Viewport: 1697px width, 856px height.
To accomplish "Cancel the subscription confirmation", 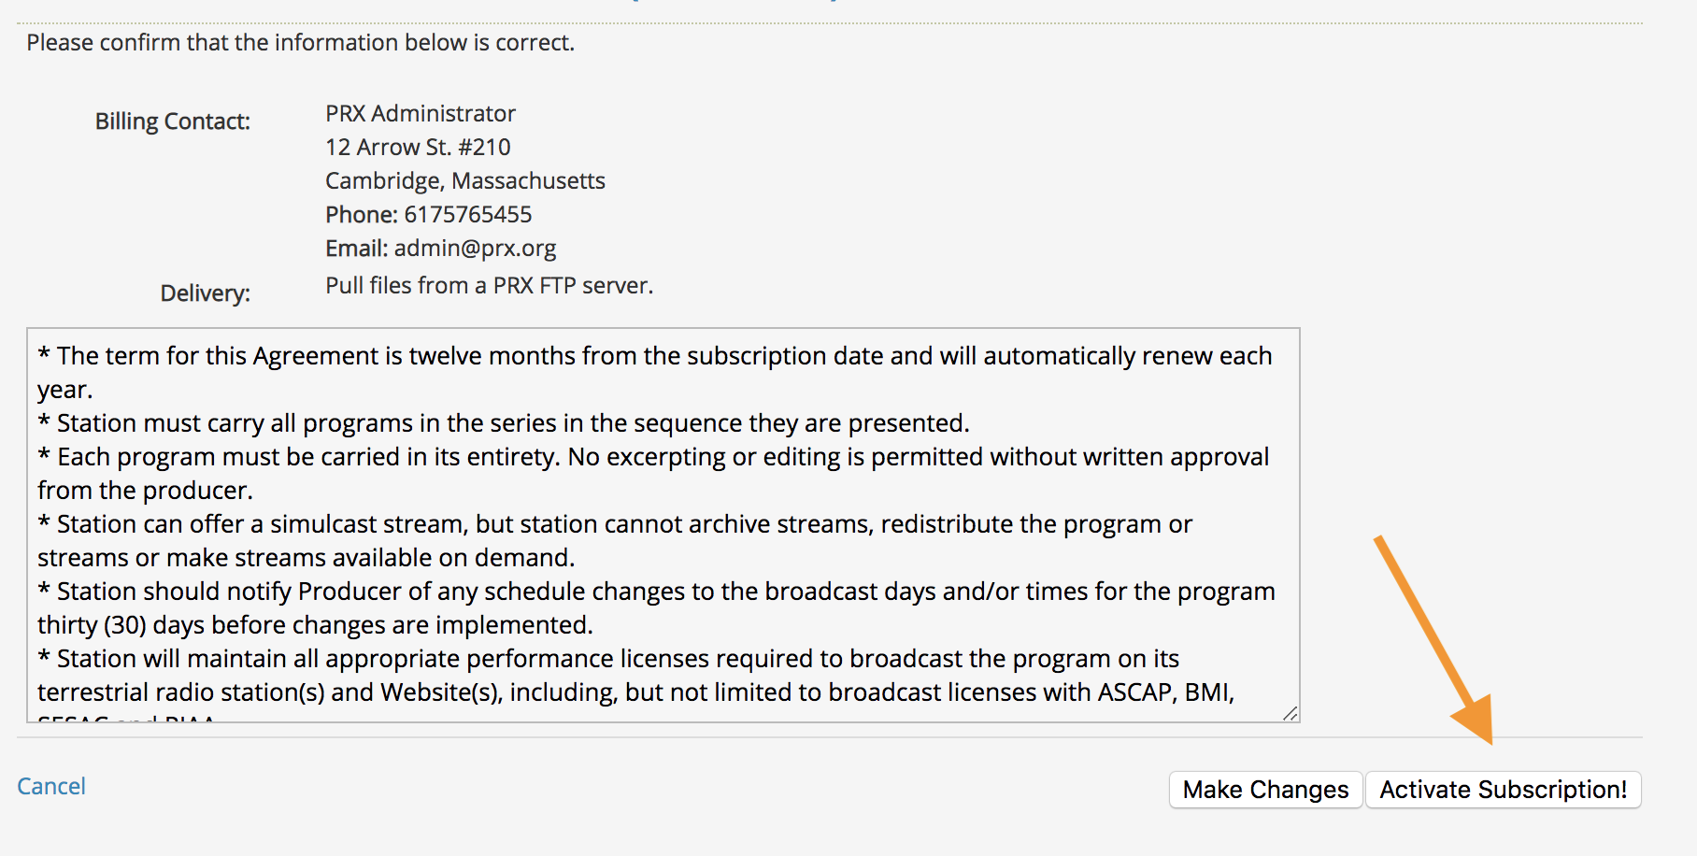I will point(51,786).
